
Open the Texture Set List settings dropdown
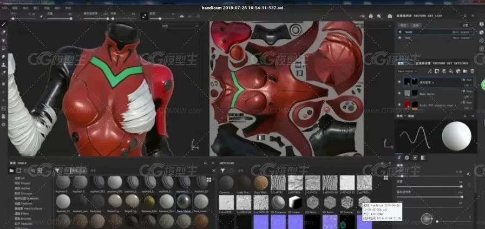tap(466, 25)
